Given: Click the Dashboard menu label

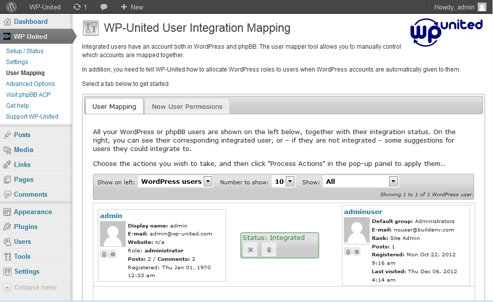Looking at the screenshot, I should (31, 22).
